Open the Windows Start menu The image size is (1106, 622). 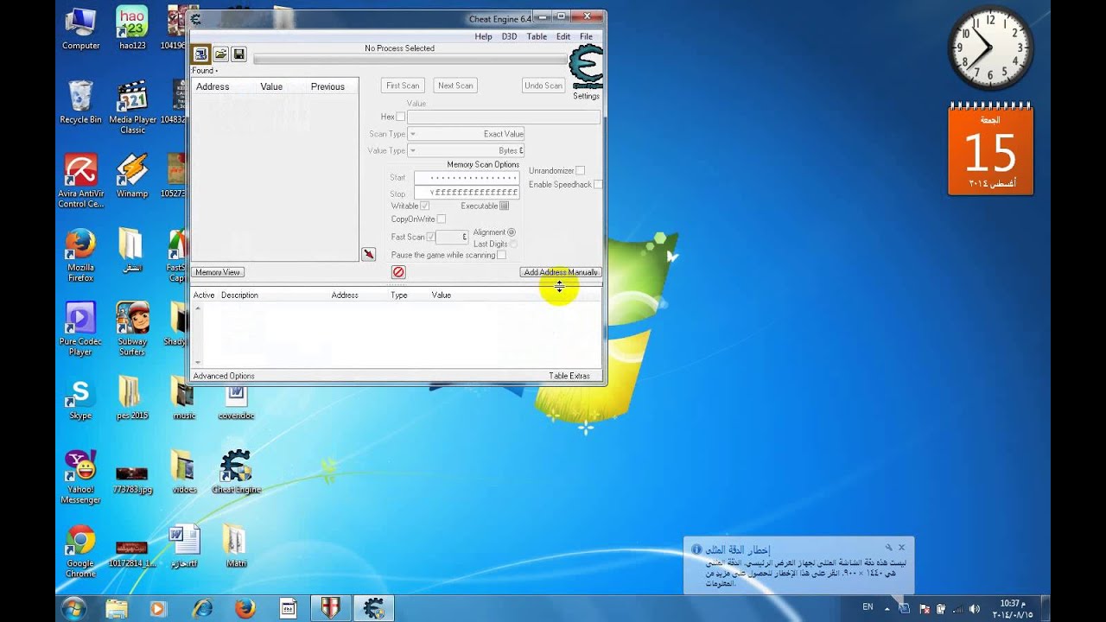(x=73, y=608)
